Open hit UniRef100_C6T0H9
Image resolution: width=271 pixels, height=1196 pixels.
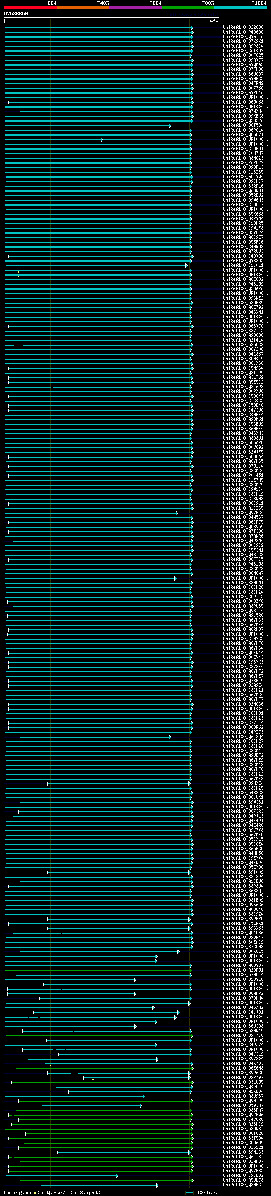pyautogui.click(x=243, y=50)
